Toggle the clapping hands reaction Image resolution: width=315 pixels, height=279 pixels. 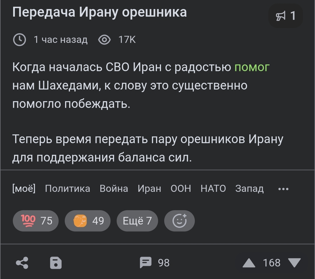pyautogui.click(x=87, y=221)
